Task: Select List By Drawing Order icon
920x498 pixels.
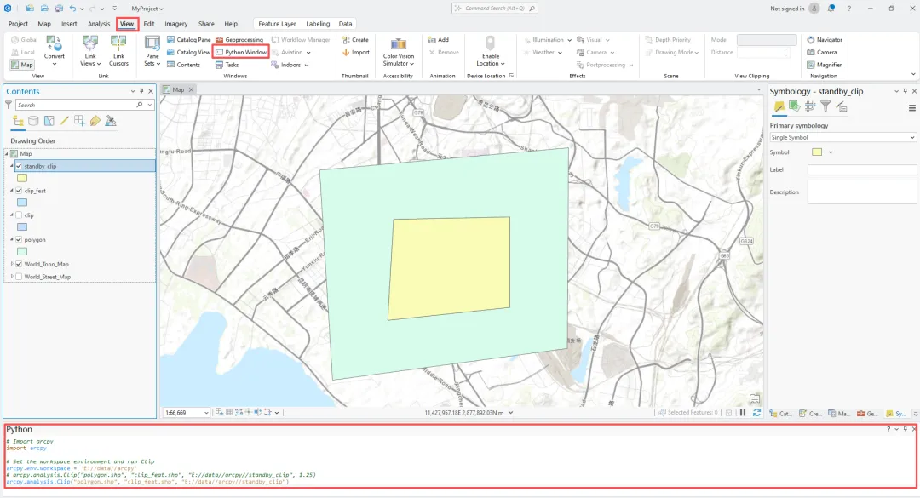Action: click(18, 121)
